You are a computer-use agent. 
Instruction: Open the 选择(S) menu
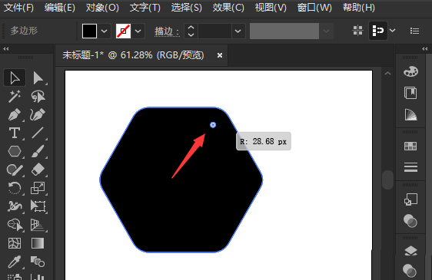(186, 8)
